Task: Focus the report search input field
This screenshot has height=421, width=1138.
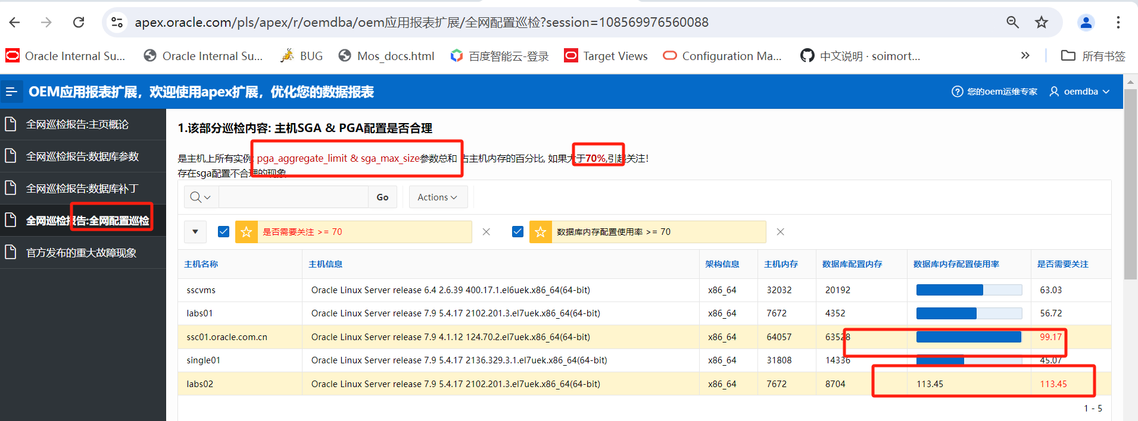Action: (x=294, y=197)
